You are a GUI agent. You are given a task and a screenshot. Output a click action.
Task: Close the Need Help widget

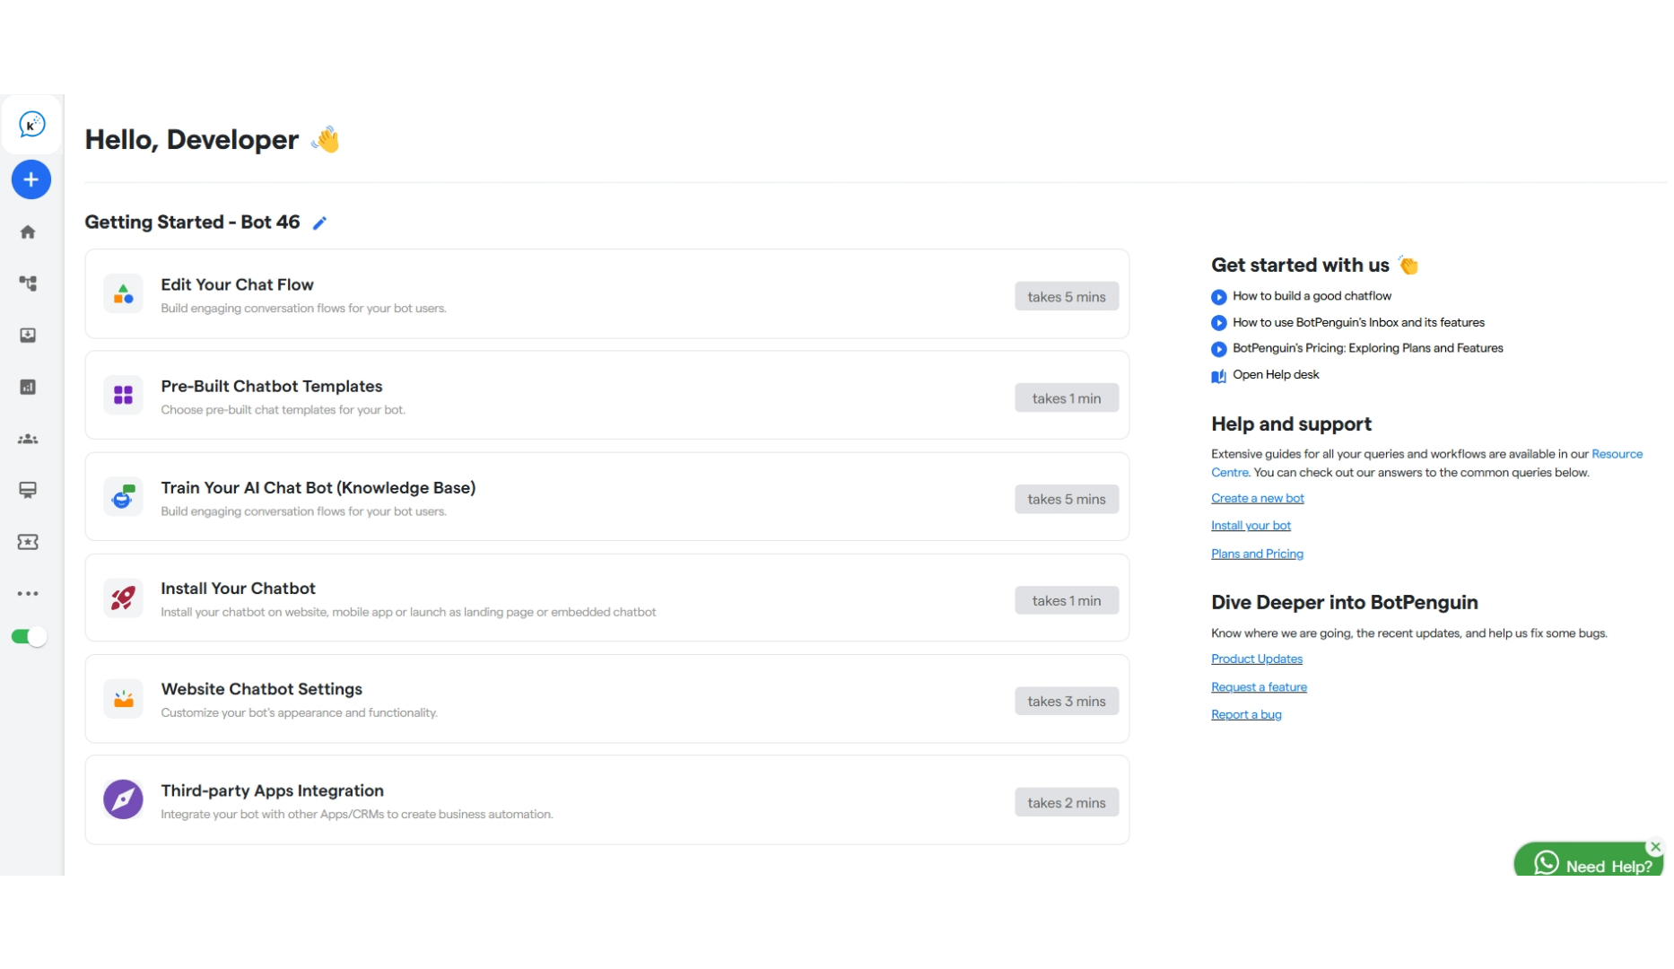(x=1655, y=847)
